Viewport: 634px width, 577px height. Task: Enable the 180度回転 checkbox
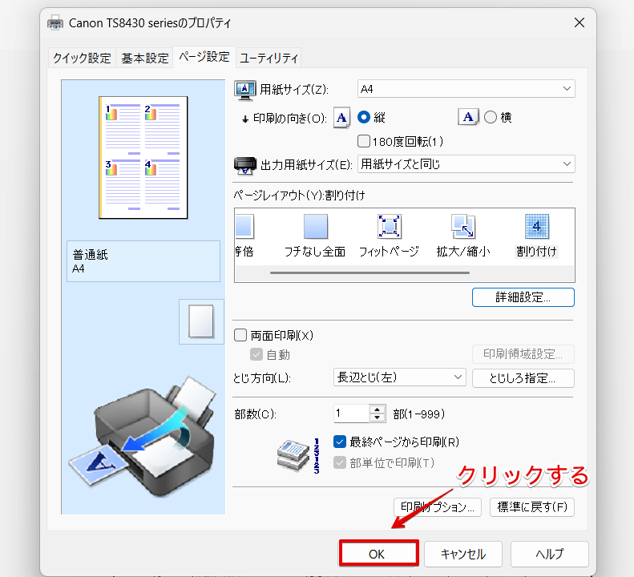pos(364,141)
